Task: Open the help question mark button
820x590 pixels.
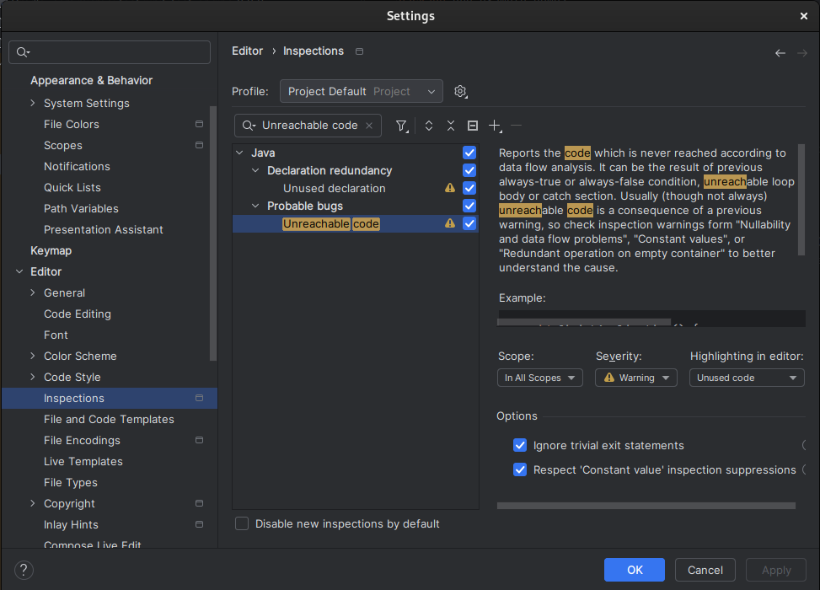Action: tap(24, 570)
